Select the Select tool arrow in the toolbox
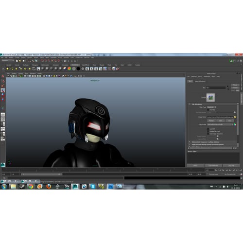 (3, 76)
